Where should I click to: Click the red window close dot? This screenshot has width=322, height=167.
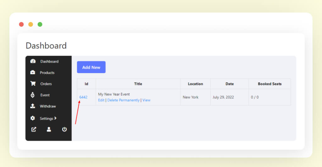click(21, 24)
